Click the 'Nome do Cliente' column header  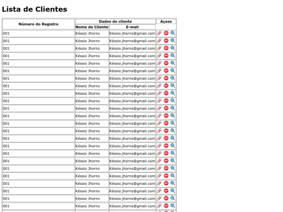pyautogui.click(x=92, y=27)
